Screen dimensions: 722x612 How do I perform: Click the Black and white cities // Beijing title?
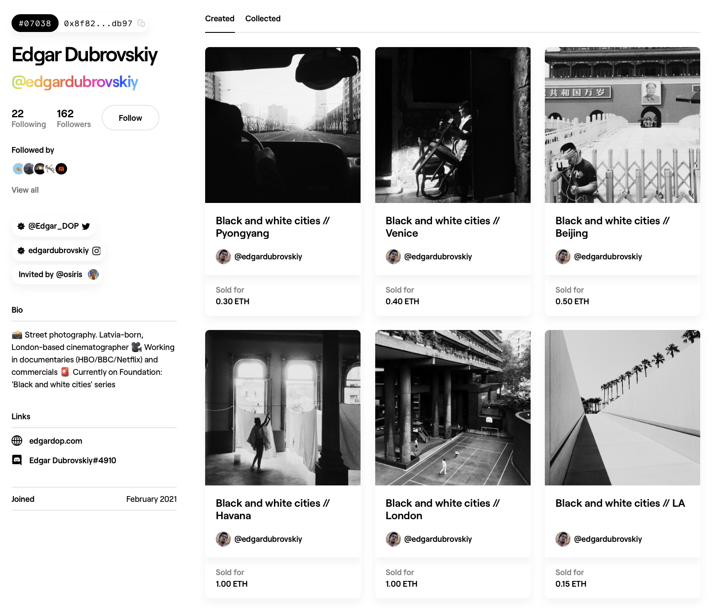613,227
